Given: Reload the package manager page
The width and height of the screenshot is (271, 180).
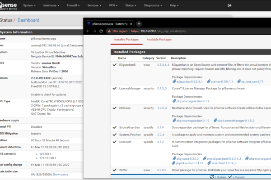Looking at the screenshot, I should pos(101,31).
